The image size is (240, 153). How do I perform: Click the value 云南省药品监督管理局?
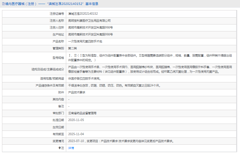pos(82,113)
